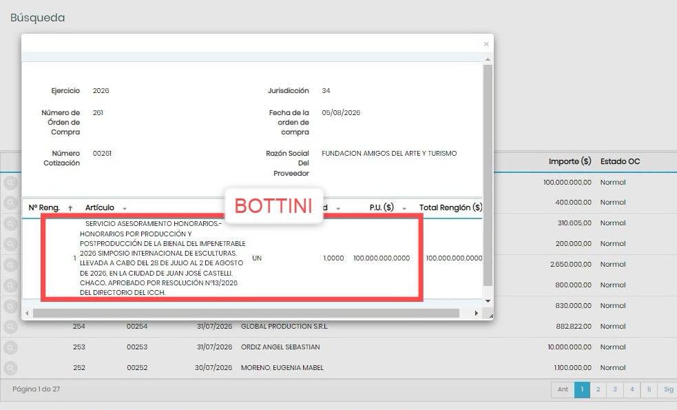Click the Estado OC column header
The height and width of the screenshot is (410, 677).
tap(620, 161)
